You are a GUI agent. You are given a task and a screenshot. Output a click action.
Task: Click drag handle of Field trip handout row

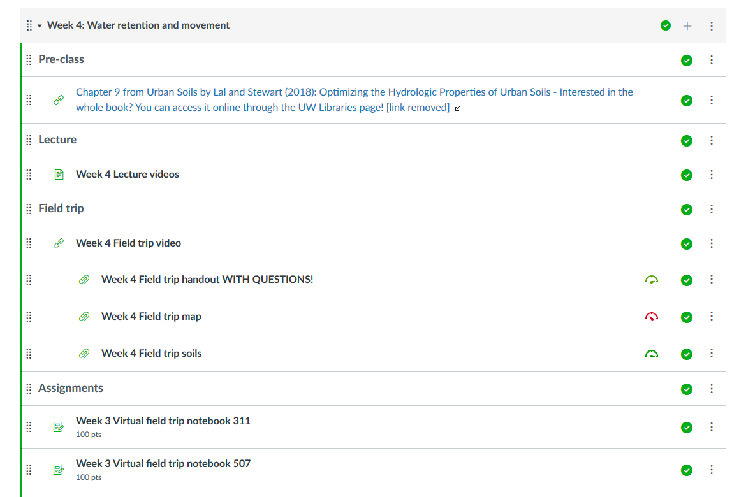pos(29,280)
